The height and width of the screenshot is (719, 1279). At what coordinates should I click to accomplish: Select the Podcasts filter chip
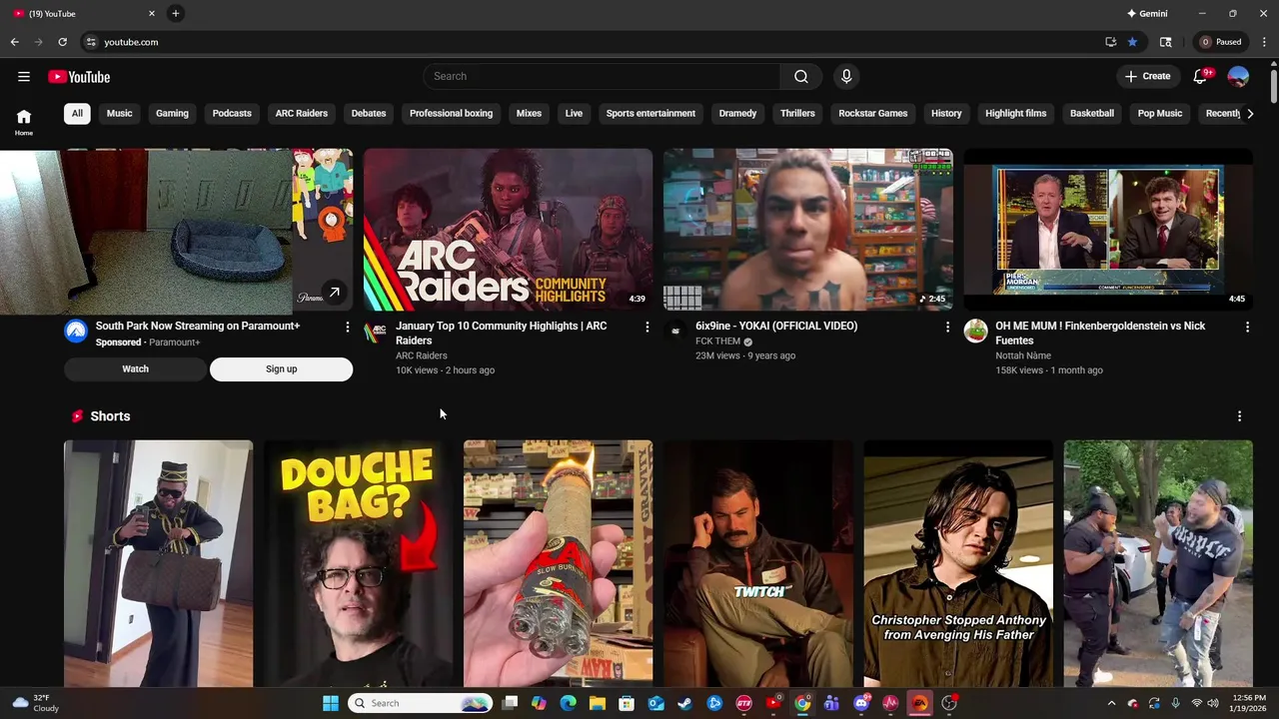(232, 113)
